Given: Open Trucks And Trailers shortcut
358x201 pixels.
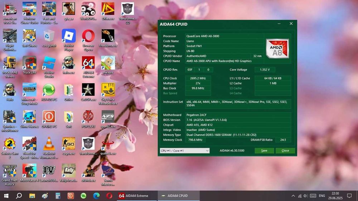Looking at the screenshot, I should (x=10, y=67).
